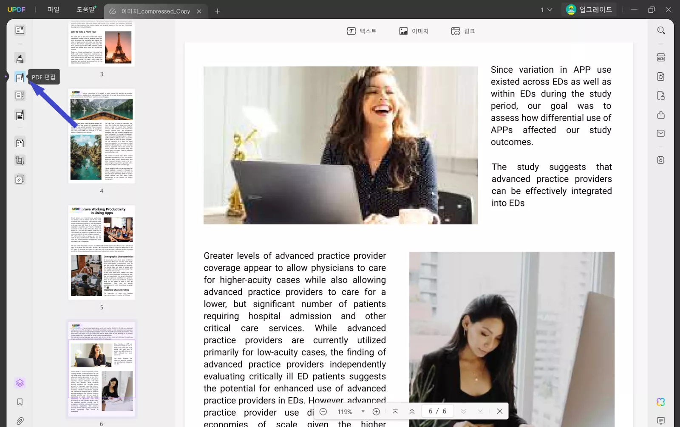Open the organize pages tool icon
This screenshot has height=427, width=680.
coord(20,143)
